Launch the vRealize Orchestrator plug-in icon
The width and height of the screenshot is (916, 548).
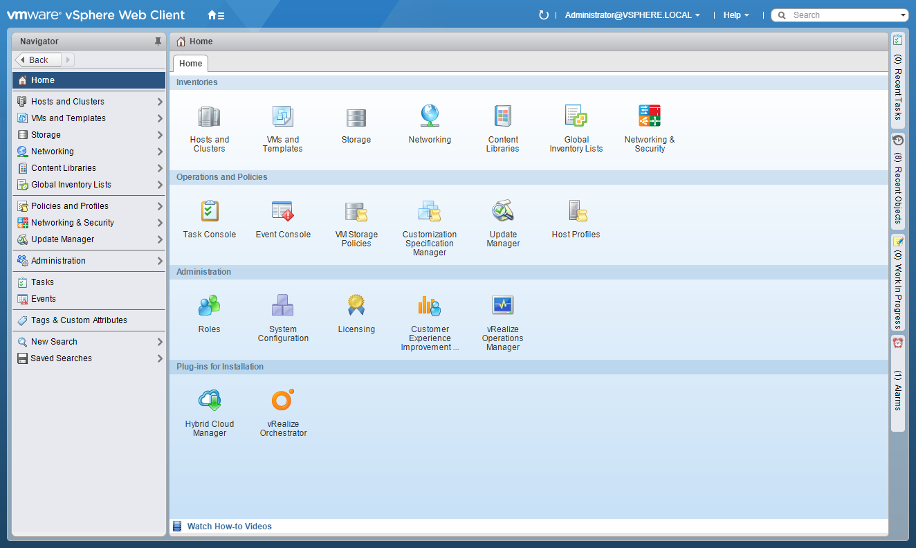(282, 401)
